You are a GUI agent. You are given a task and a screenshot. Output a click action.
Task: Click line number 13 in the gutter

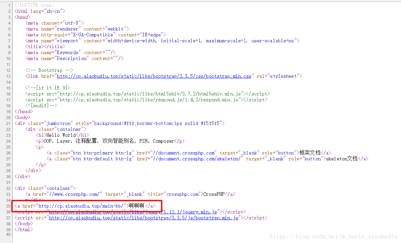(x=9, y=76)
